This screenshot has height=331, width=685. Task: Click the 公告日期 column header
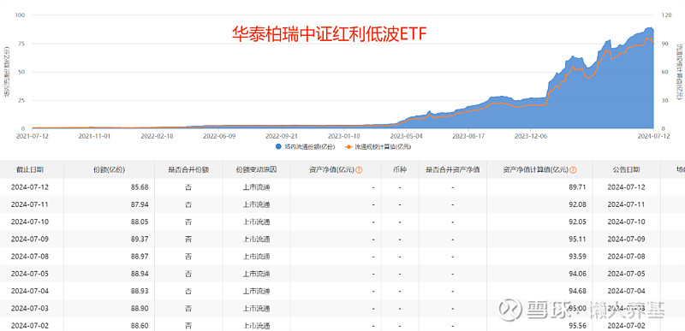coord(626,169)
